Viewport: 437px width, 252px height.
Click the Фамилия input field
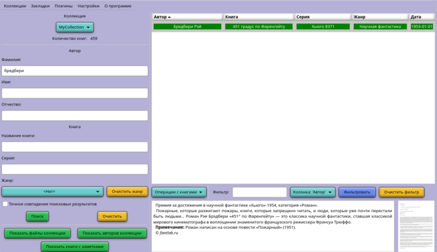pyautogui.click(x=75, y=71)
